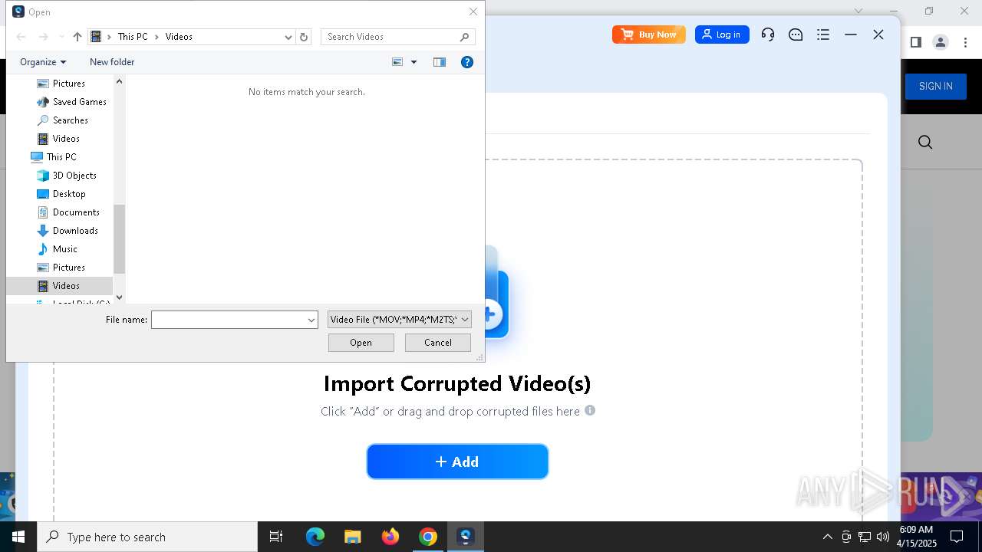Open the feedback chat bubble icon
The height and width of the screenshot is (552, 982).
(x=796, y=34)
